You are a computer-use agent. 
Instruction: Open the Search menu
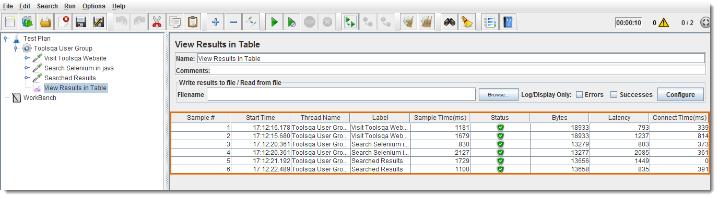pyautogui.click(x=48, y=6)
